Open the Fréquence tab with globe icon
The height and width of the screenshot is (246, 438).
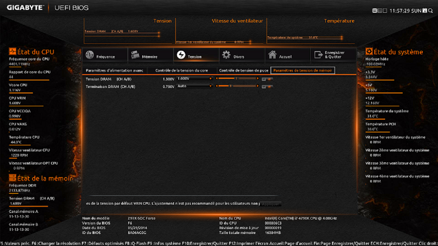105,54
